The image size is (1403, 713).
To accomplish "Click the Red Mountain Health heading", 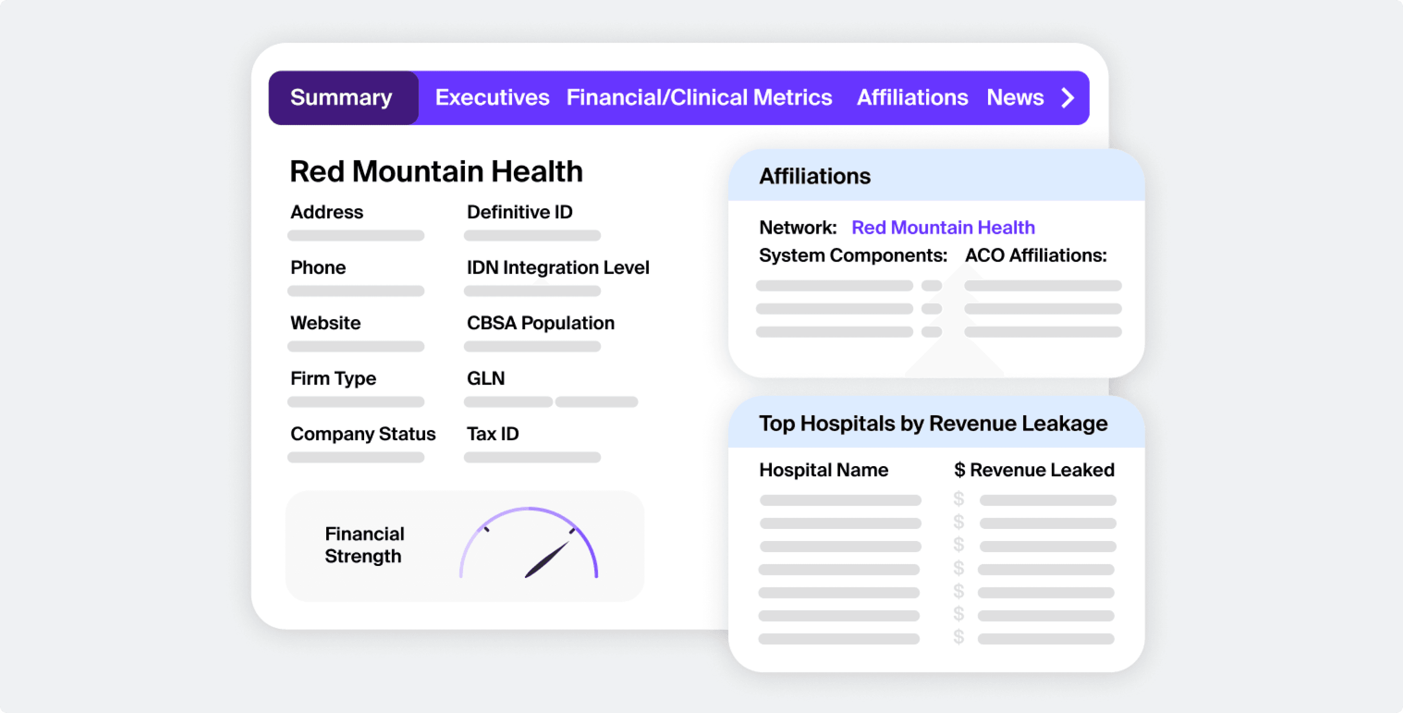I will 436,171.
